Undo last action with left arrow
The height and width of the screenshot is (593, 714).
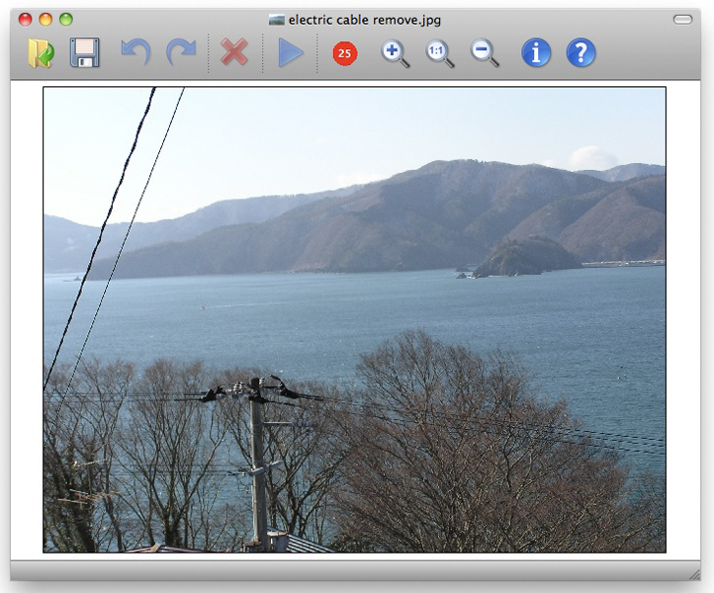(135, 52)
